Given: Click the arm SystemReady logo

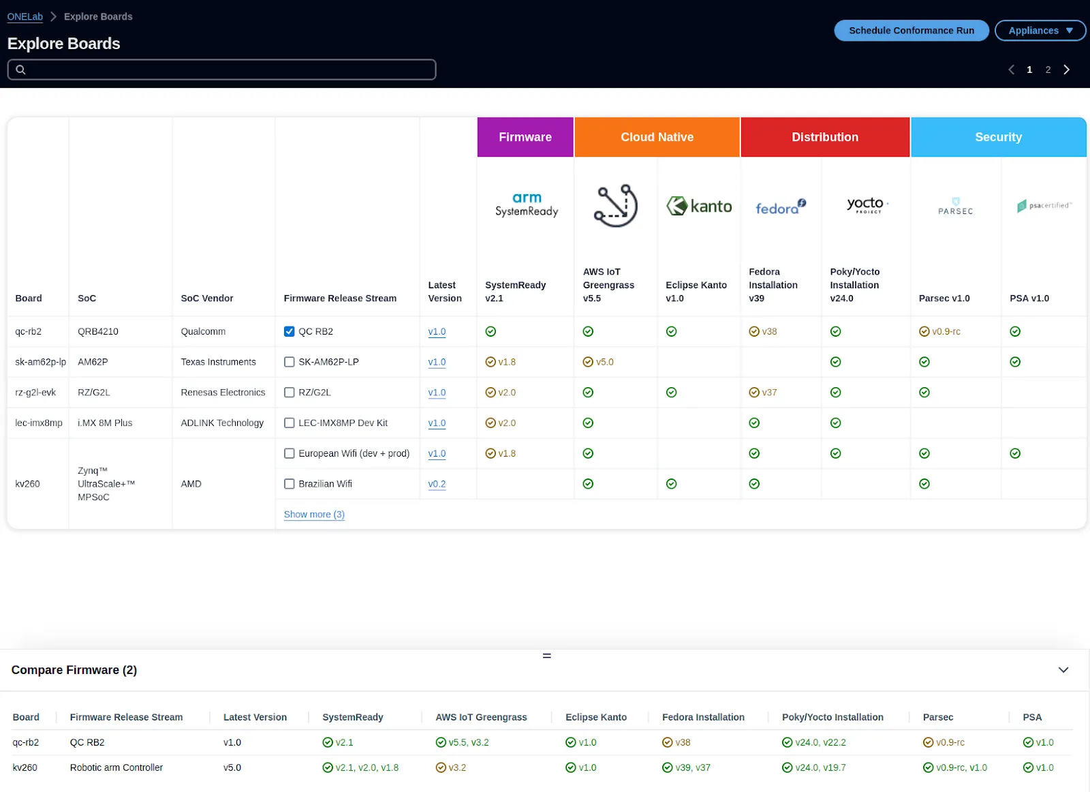Looking at the screenshot, I should coord(526,205).
